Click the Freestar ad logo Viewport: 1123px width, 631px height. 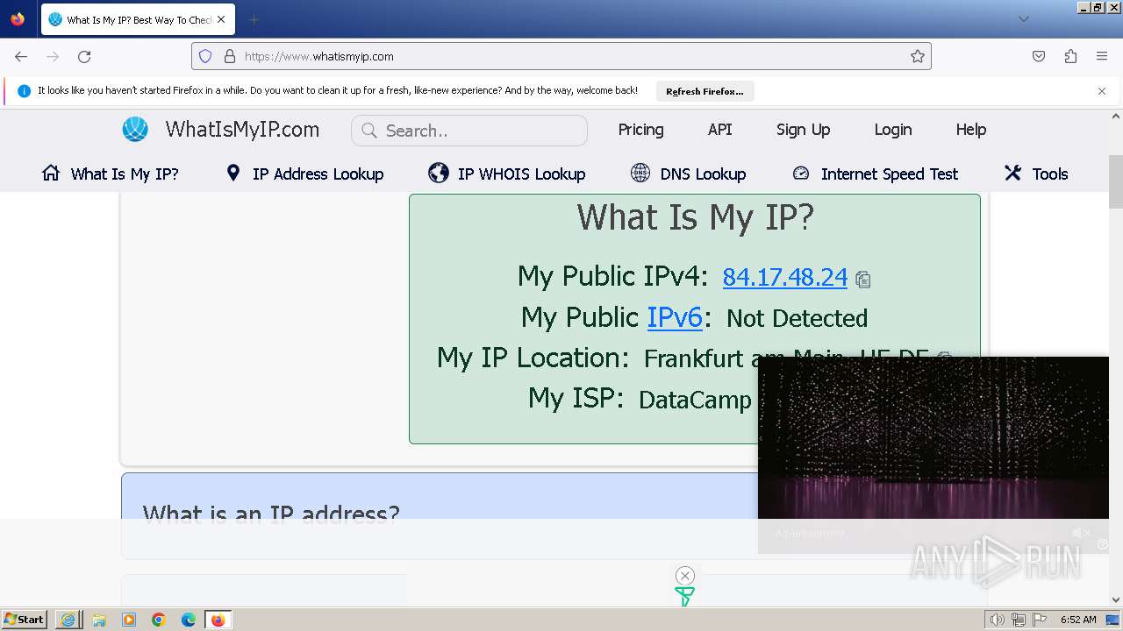coord(684,597)
